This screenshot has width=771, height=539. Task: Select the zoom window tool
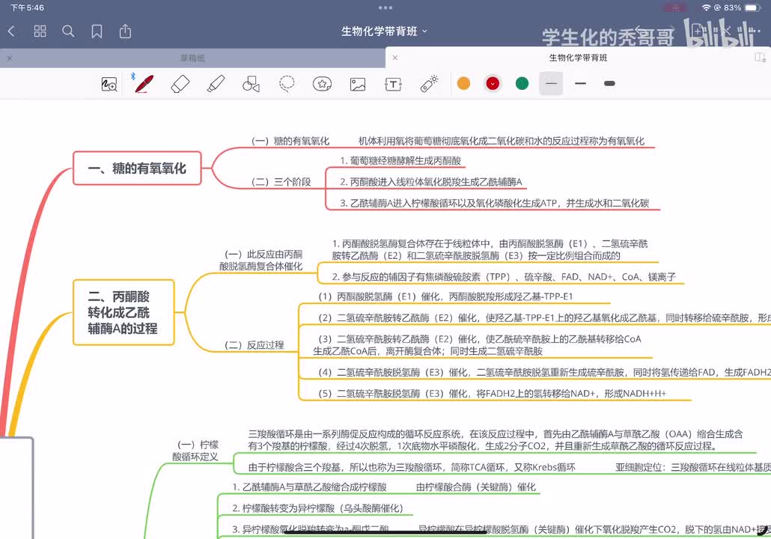click(x=109, y=84)
